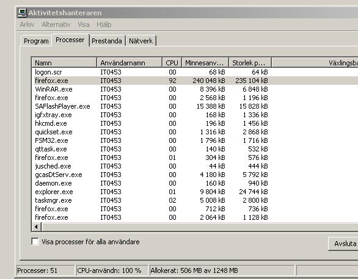The height and width of the screenshot is (279, 358).
Task: Open the Prestanda tab
Action: (107, 41)
